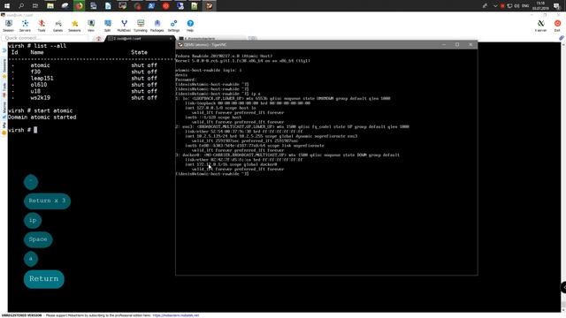Open the taskbar clock and date

click(x=540, y=6)
